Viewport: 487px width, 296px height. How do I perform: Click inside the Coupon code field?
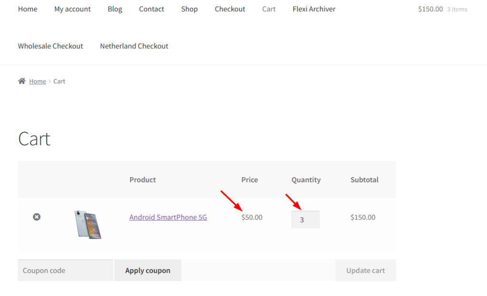pos(65,270)
